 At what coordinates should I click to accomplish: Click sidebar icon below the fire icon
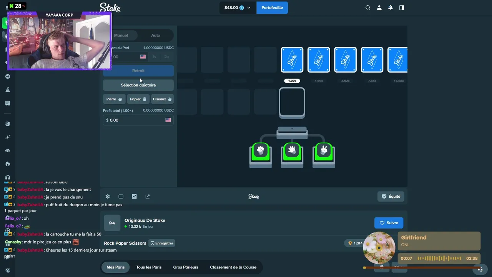(x=8, y=177)
